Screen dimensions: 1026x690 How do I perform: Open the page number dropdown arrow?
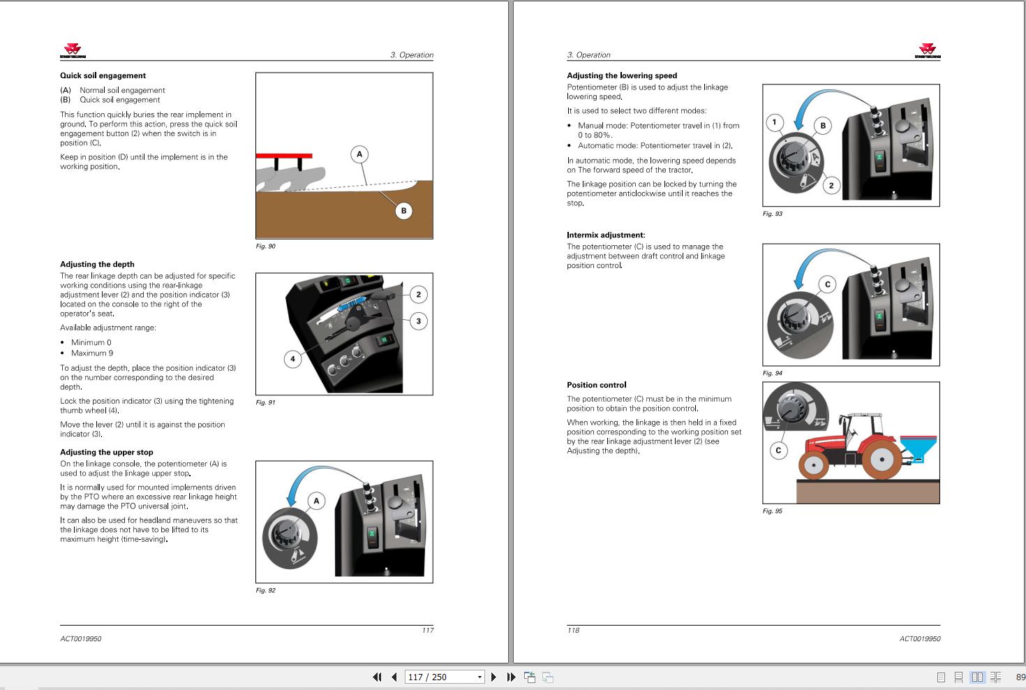coord(479,677)
